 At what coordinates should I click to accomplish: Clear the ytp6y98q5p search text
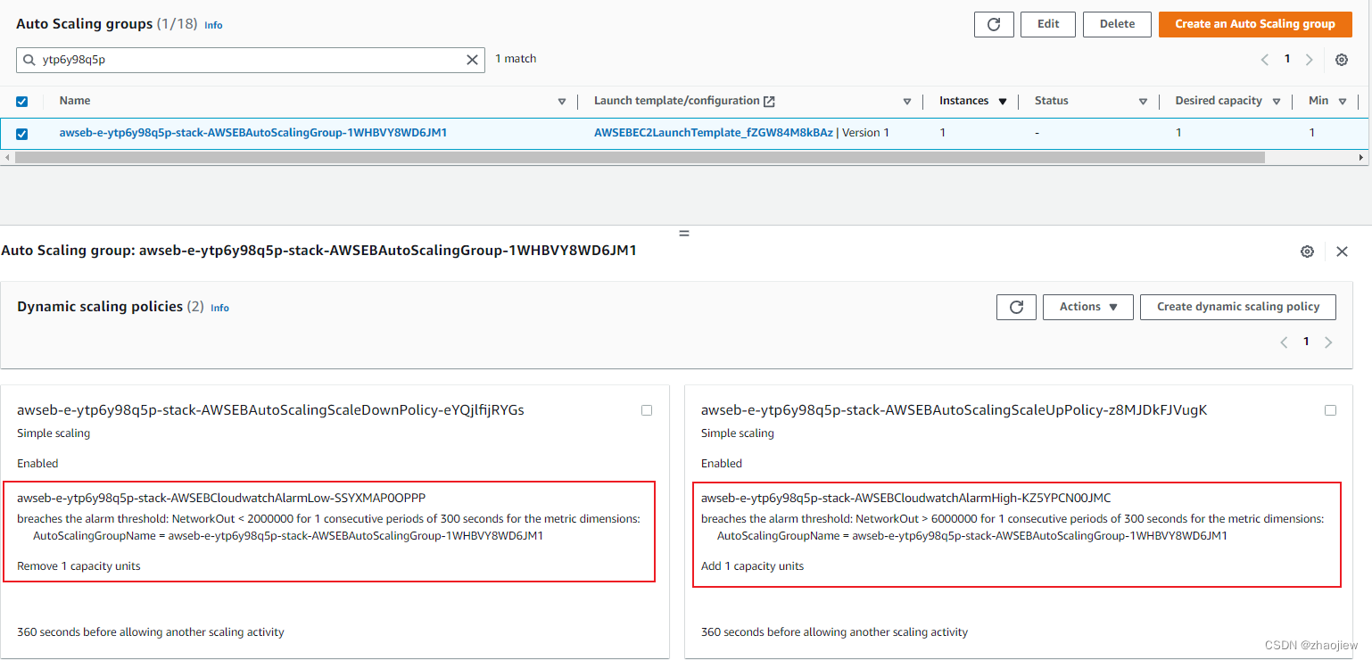[x=473, y=60]
